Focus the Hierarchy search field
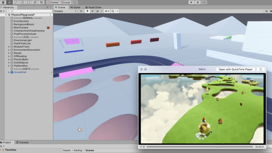The width and height of the screenshot is (272, 153). [30, 11]
